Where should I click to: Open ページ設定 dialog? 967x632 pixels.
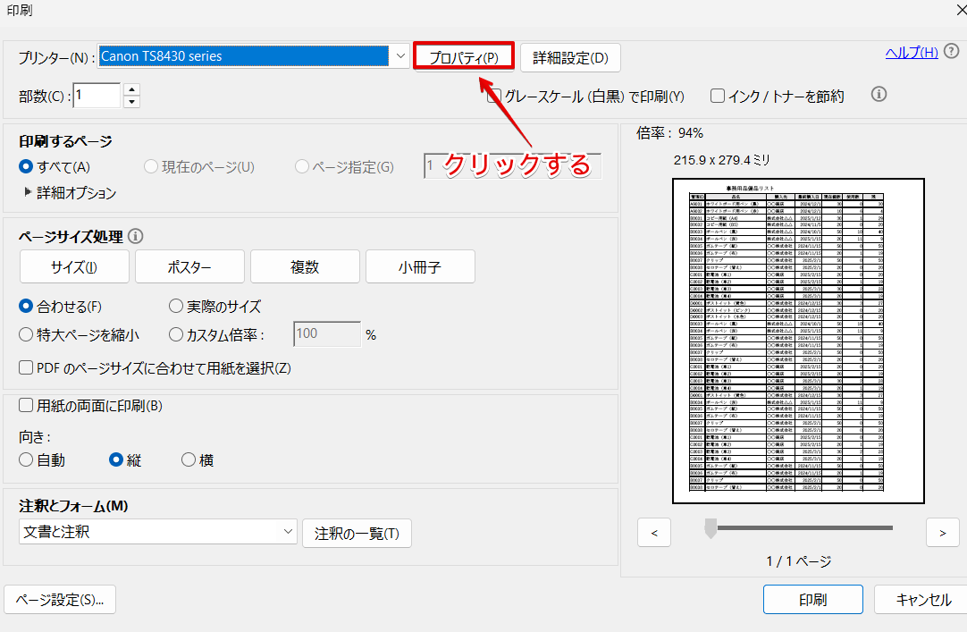pos(59,599)
